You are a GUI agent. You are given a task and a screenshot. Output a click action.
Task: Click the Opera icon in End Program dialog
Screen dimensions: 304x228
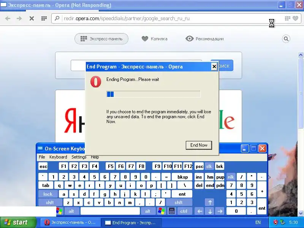click(96, 82)
